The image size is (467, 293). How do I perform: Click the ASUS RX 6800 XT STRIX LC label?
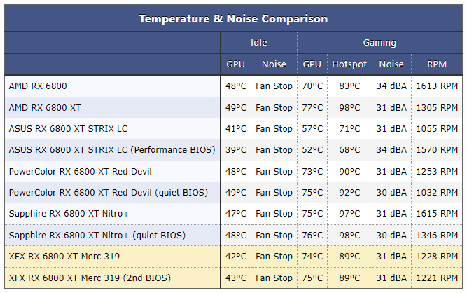pyautogui.click(x=68, y=129)
